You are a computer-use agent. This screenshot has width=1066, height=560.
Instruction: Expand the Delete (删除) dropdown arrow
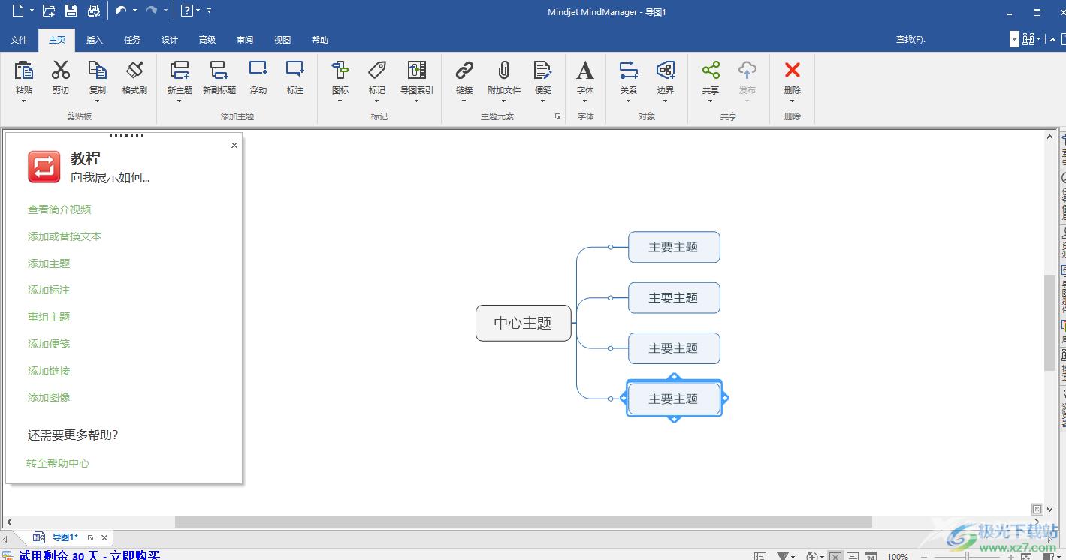click(793, 101)
